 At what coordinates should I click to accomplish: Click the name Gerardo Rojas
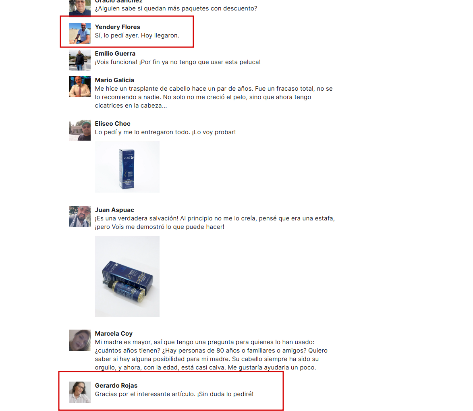[x=116, y=385]
